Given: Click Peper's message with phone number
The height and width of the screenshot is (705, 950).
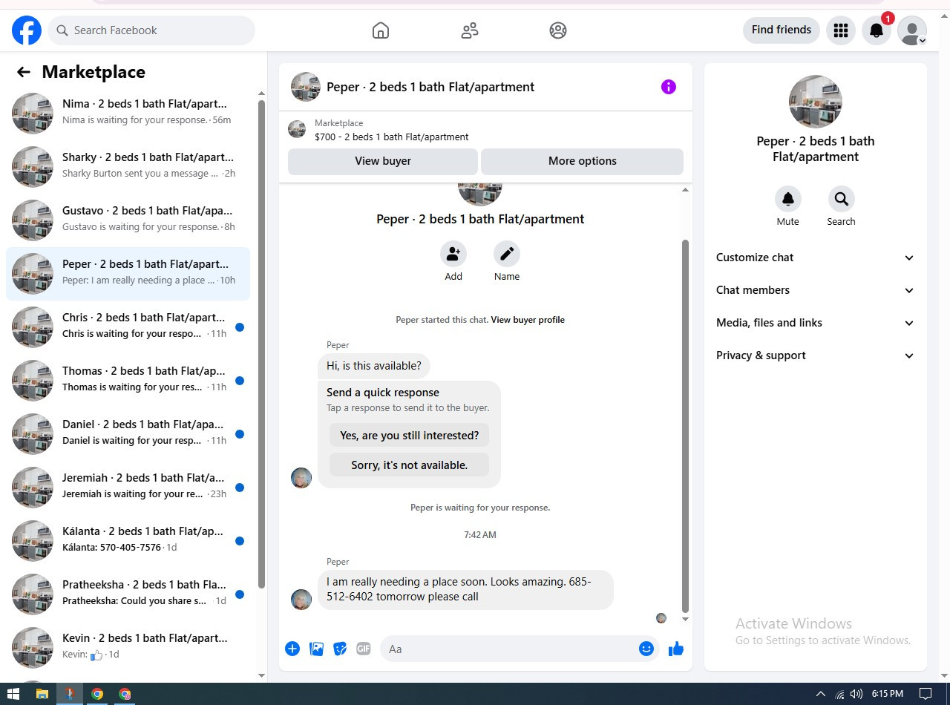Looking at the screenshot, I should [x=465, y=590].
